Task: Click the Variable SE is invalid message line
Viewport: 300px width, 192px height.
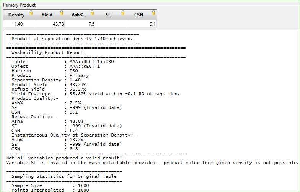Action: coord(152,163)
